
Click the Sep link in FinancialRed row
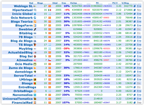point(139,103)
